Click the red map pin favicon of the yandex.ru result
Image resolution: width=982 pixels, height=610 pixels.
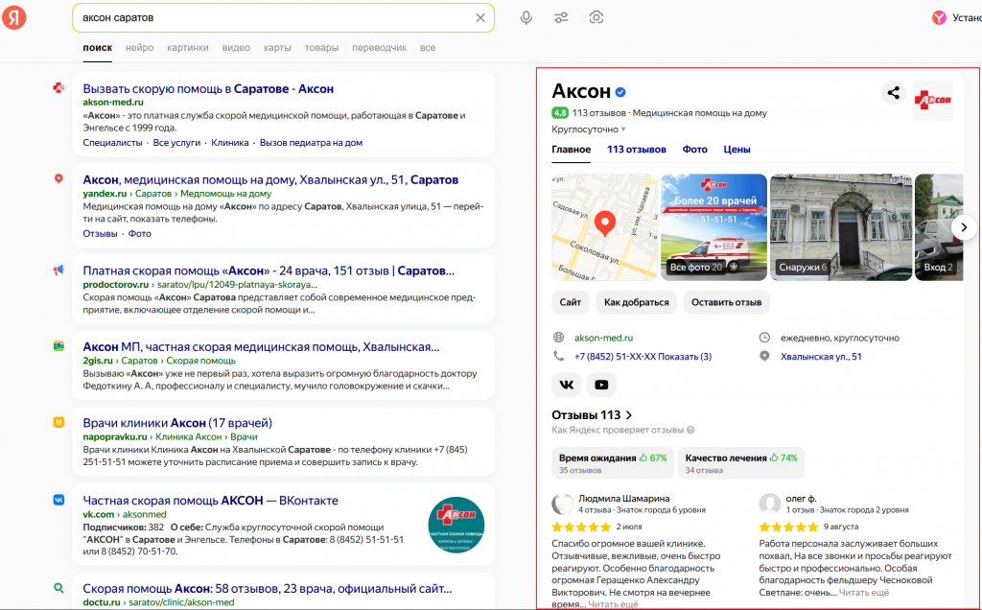pyautogui.click(x=58, y=179)
